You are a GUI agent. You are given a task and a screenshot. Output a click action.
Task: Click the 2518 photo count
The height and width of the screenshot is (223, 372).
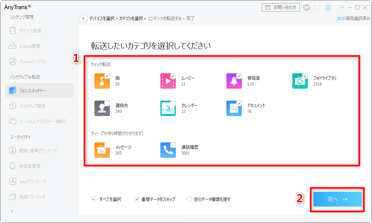[317, 84]
